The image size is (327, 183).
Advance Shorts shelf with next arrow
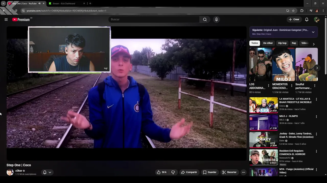[317, 68]
